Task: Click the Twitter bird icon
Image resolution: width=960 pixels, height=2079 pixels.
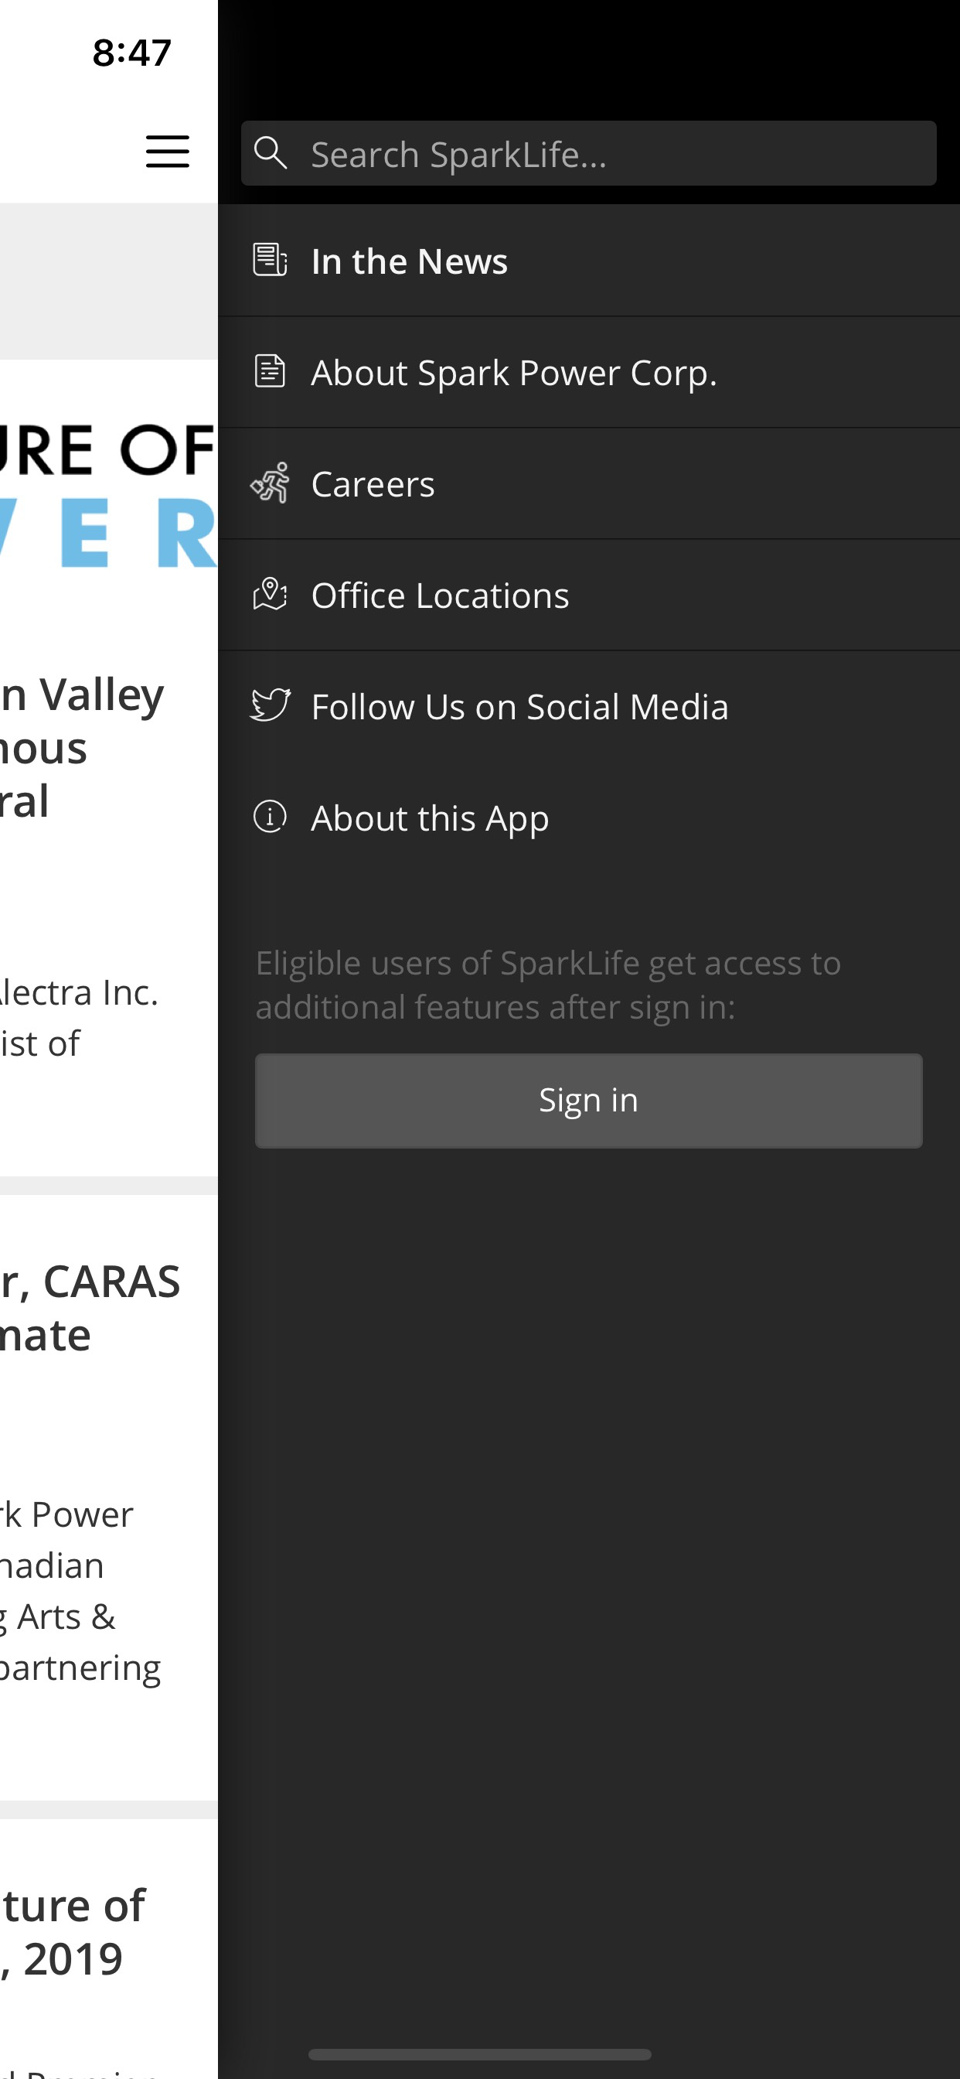Action: click(x=270, y=705)
